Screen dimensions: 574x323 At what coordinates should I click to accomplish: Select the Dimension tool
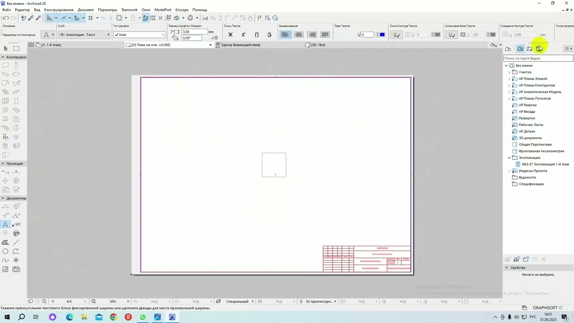click(5, 206)
